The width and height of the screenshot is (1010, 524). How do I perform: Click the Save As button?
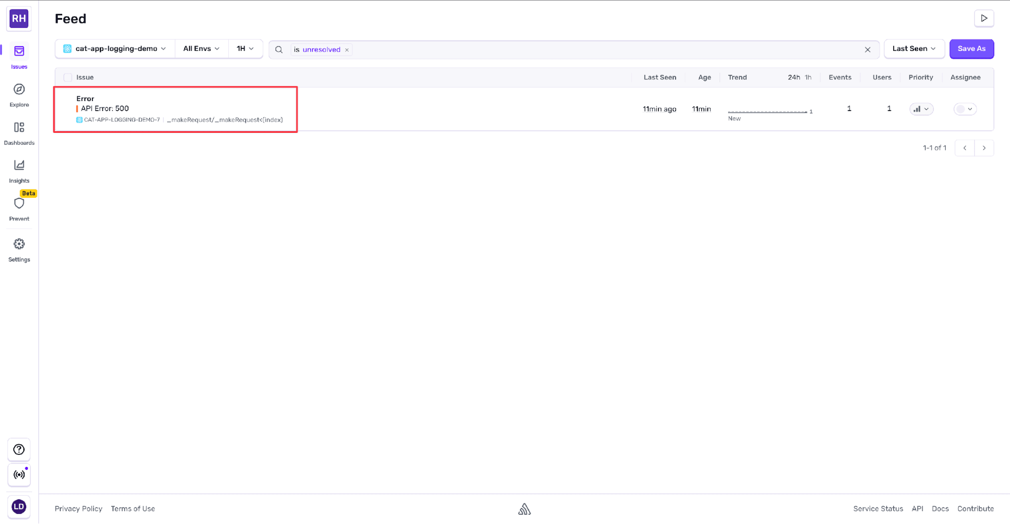point(971,48)
